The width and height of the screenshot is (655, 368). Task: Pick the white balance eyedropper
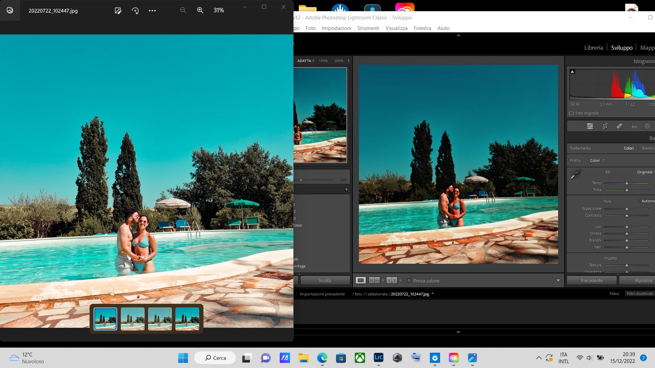[x=576, y=174]
